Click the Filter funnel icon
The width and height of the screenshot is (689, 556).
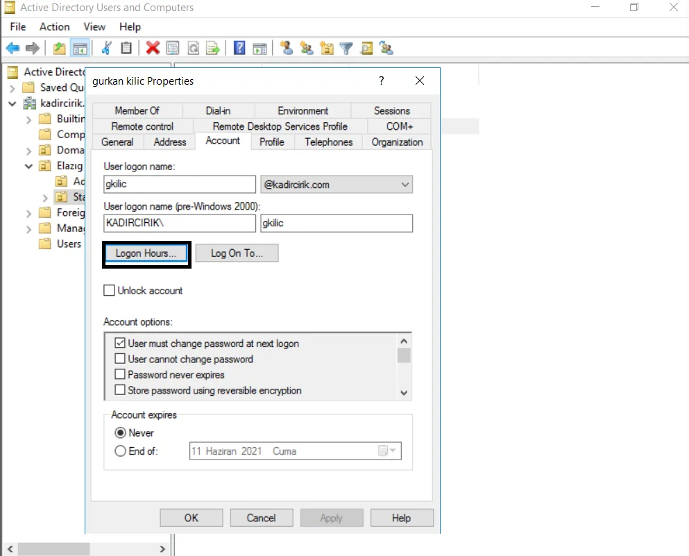[346, 49]
